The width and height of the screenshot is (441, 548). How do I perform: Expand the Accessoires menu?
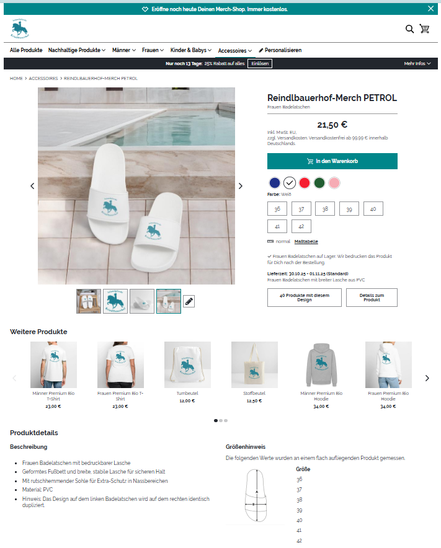[x=234, y=51]
